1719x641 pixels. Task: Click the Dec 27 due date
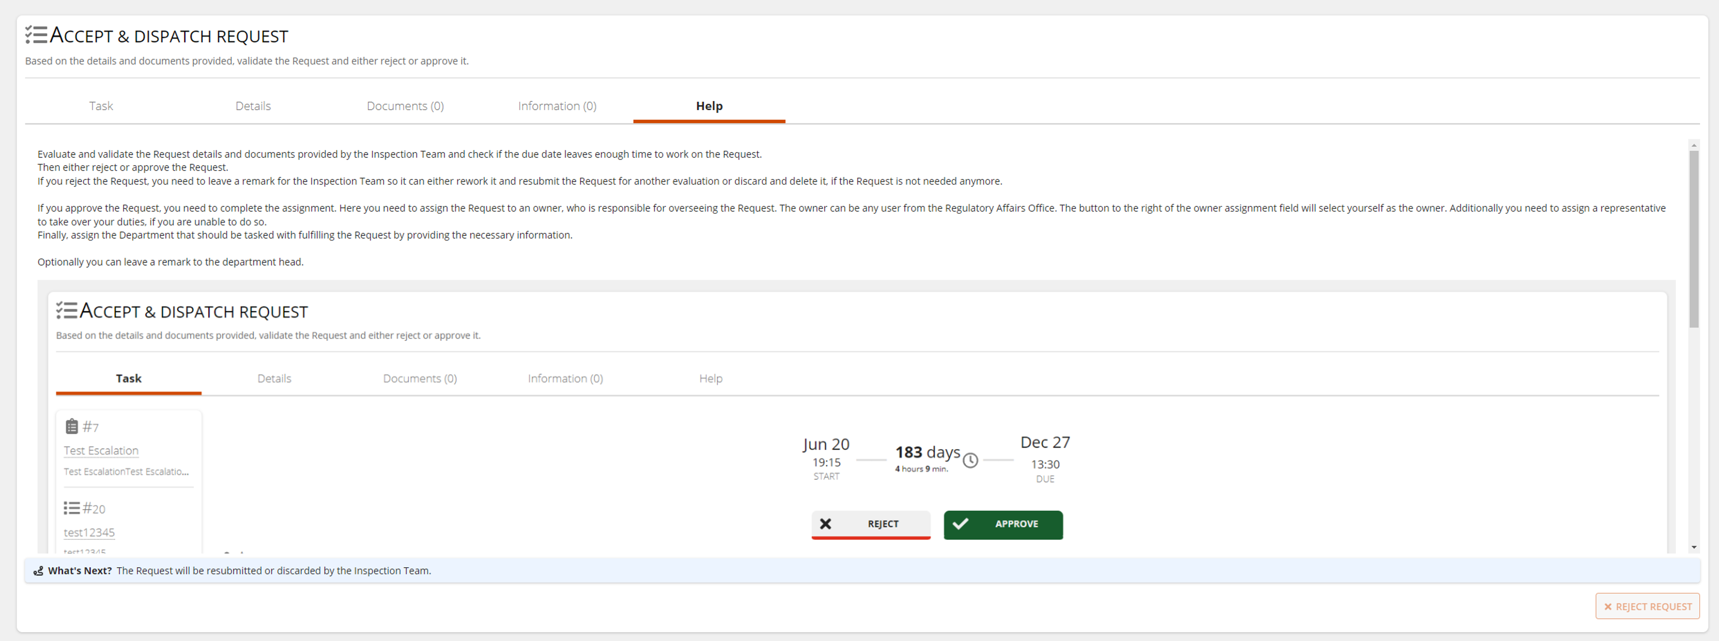pos(1045,442)
